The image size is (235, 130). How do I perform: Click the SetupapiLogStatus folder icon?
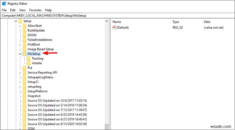coord(25,77)
